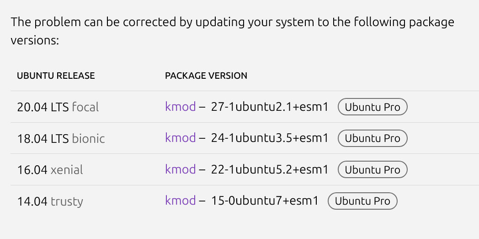Click version string 24-1ubuntu3.5+esm1
This screenshot has height=239, width=479.
[x=270, y=138]
